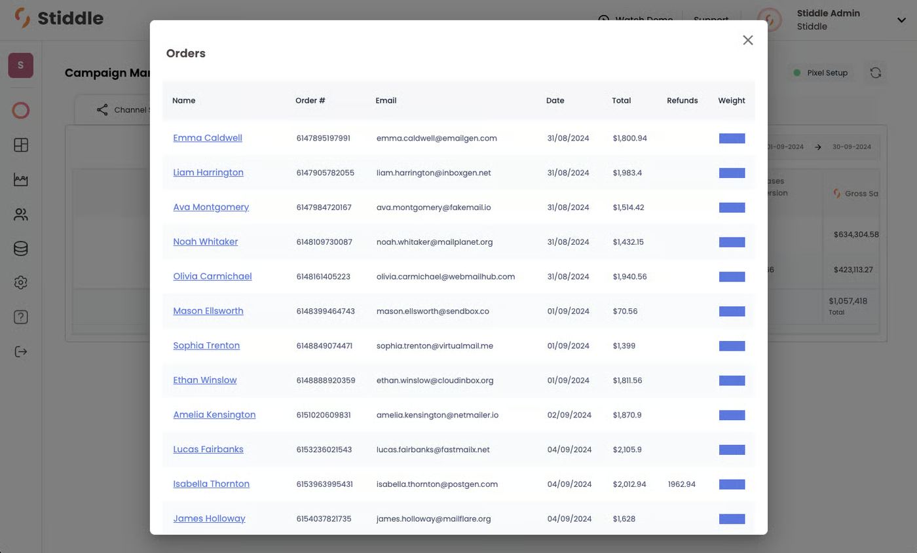Open the grid layout icon in sidebar
This screenshot has height=553, width=917.
[x=21, y=145]
